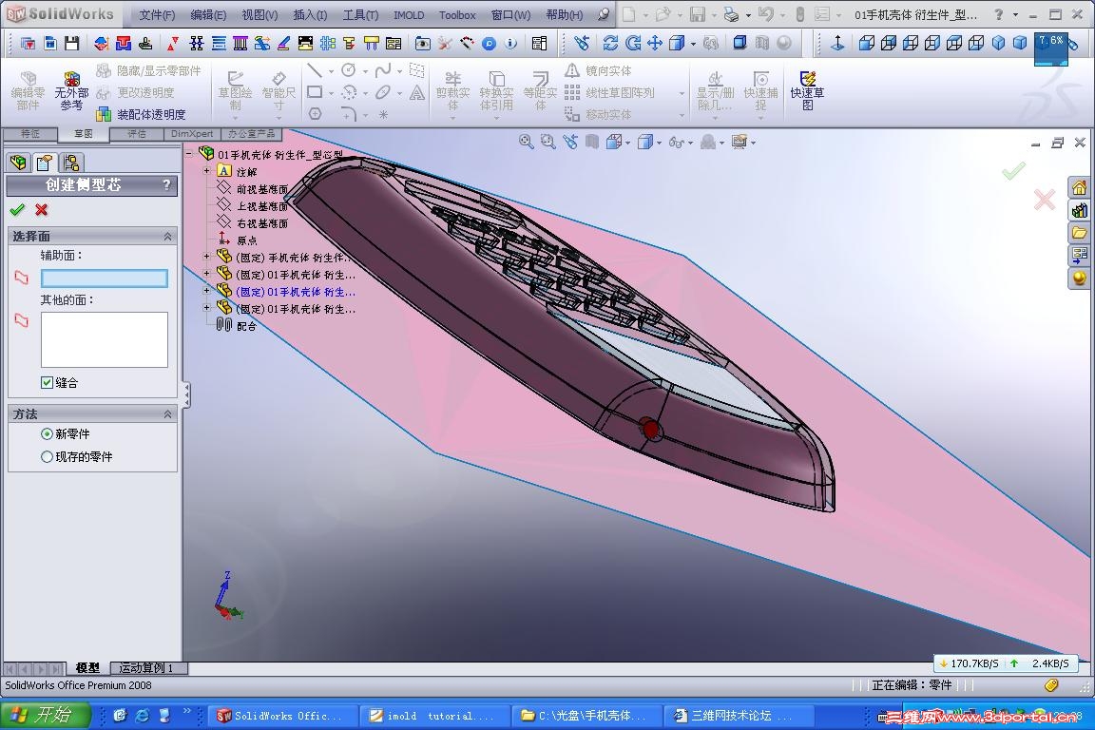
Task: Click the Pan view cross-arrows icon
Action: [654, 44]
